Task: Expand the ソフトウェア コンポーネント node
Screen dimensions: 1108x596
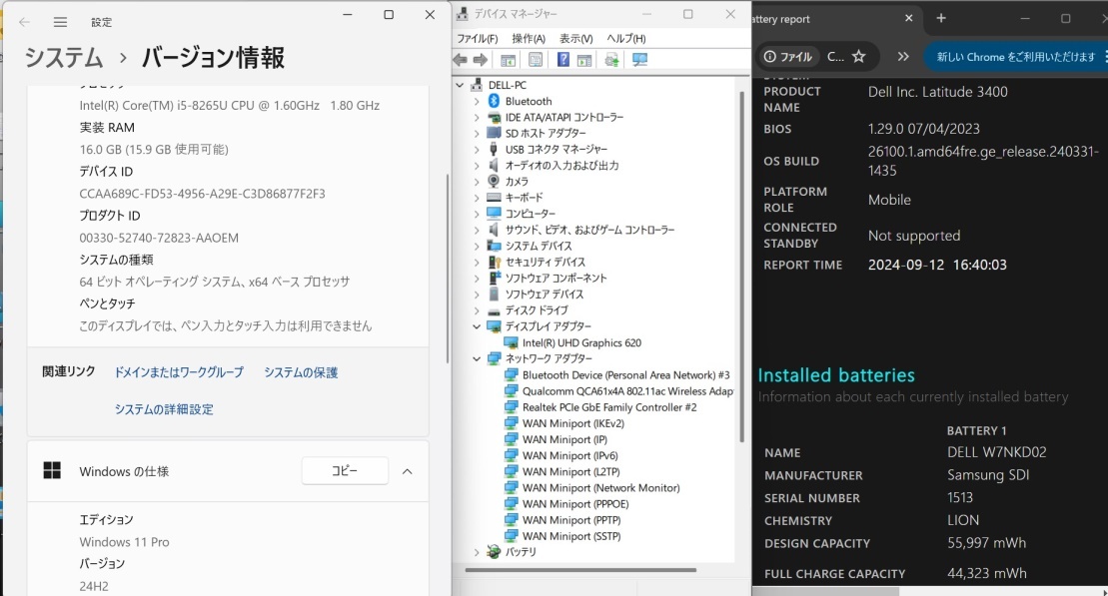Action: [477, 279]
